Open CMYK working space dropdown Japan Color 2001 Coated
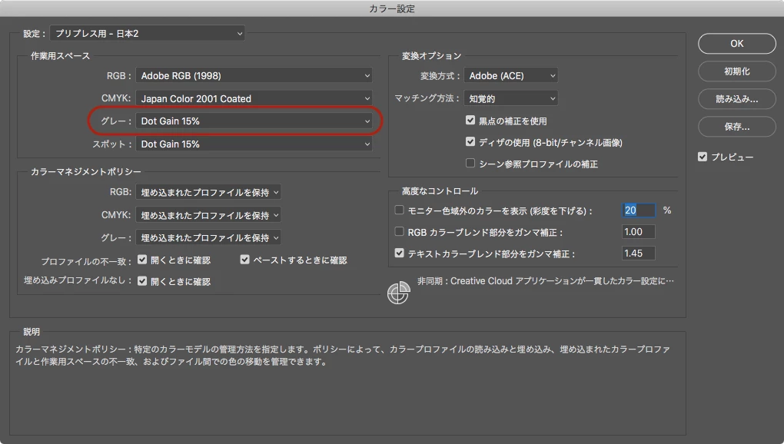Image resolution: width=784 pixels, height=444 pixels. coord(254,98)
